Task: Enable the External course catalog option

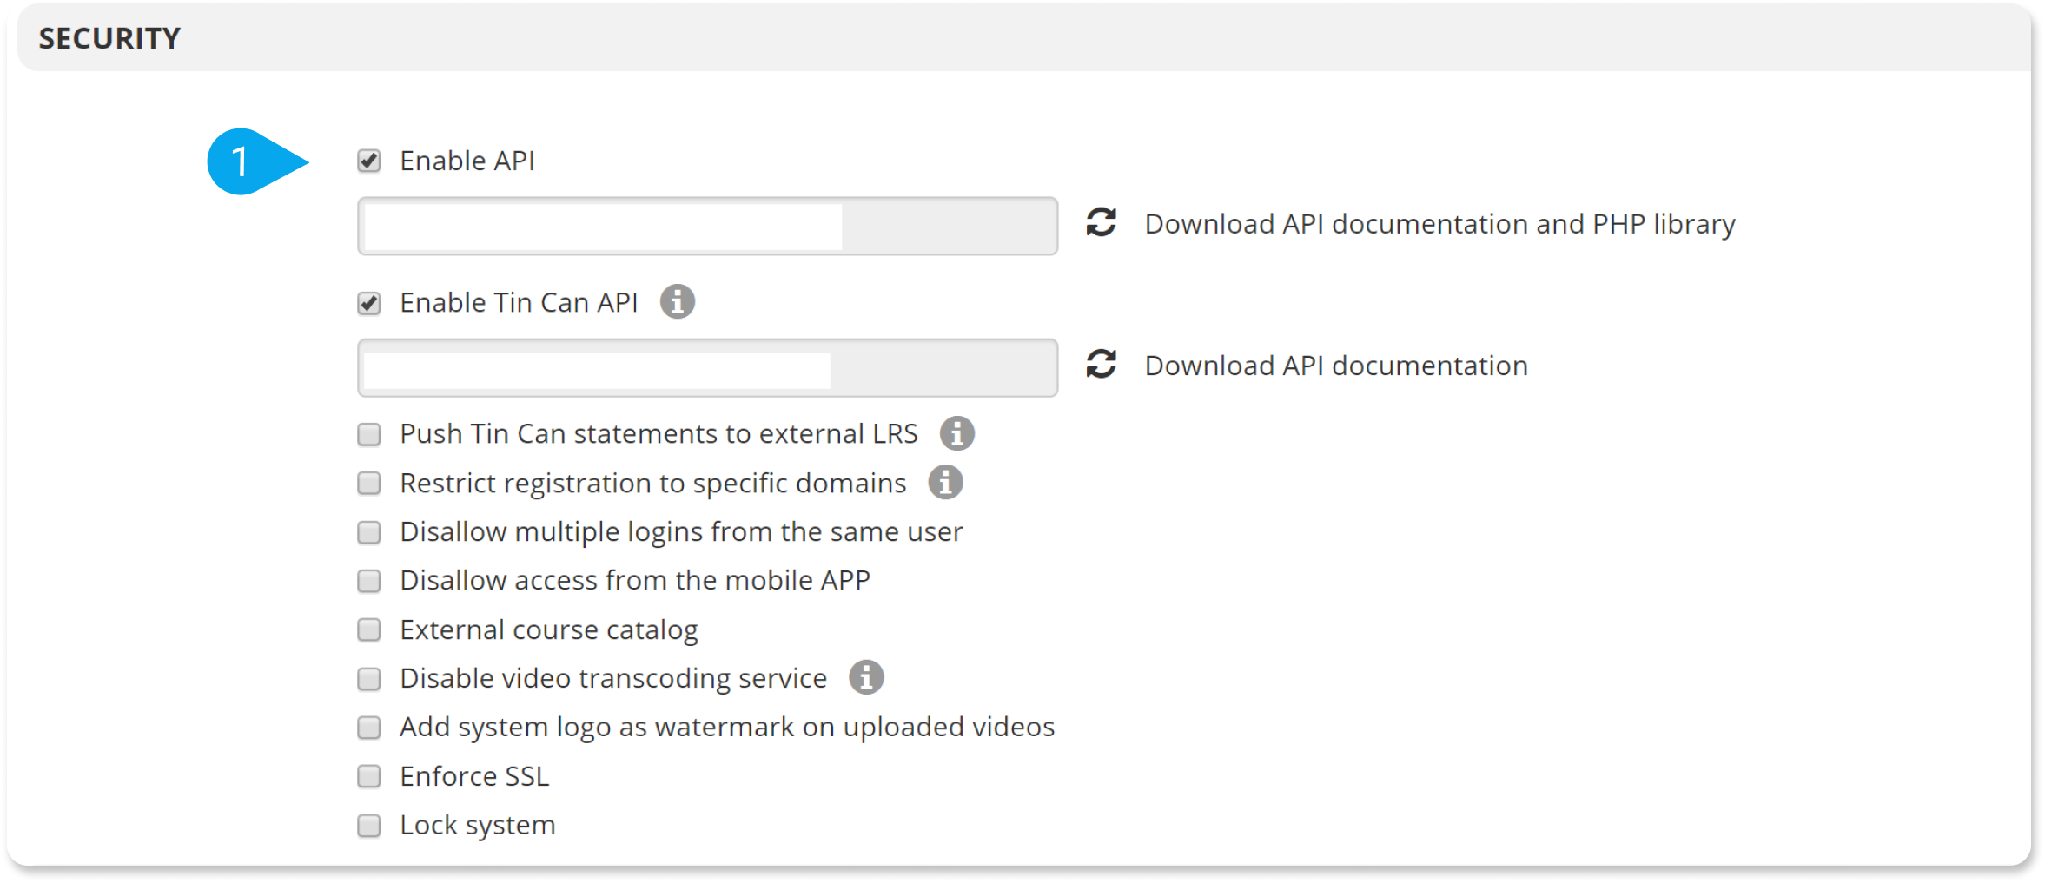Action: point(368,629)
